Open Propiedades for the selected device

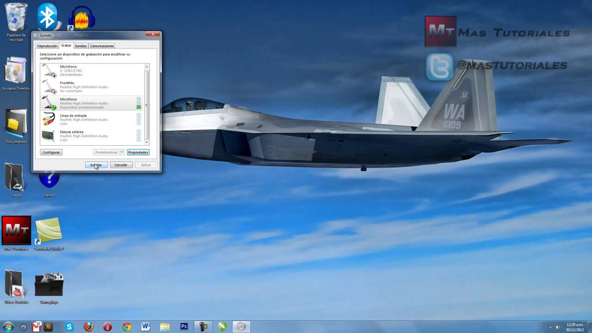pos(138,152)
